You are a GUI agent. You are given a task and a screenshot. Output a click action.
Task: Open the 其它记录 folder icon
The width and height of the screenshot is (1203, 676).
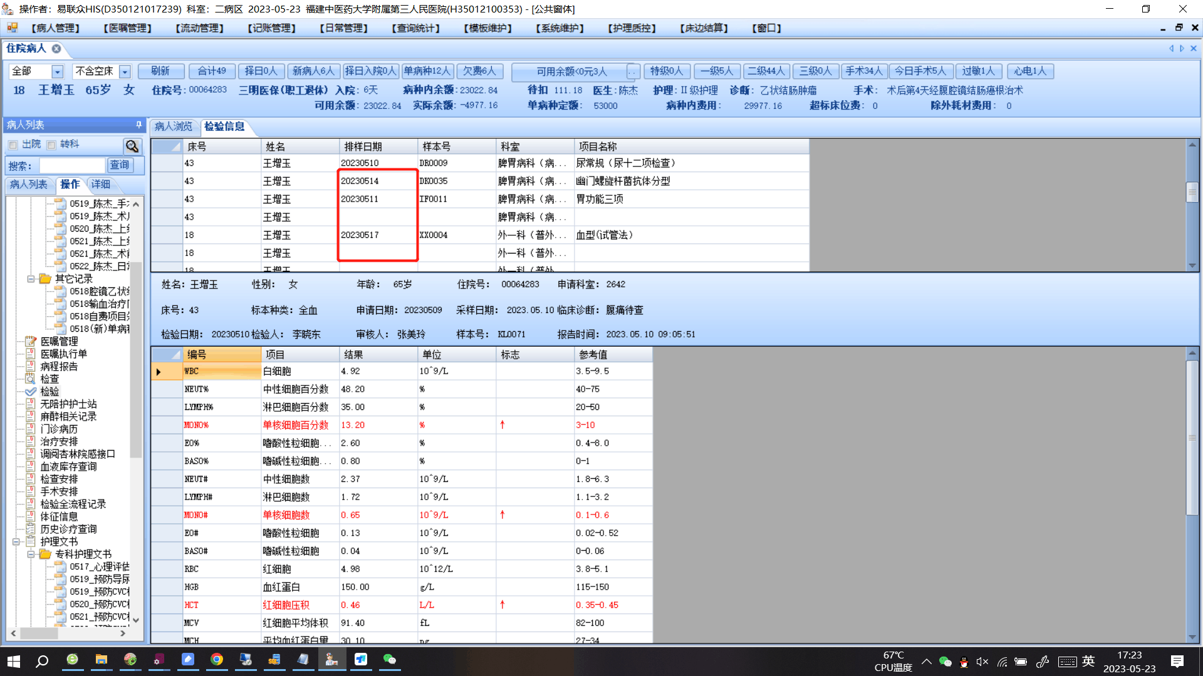(45, 279)
